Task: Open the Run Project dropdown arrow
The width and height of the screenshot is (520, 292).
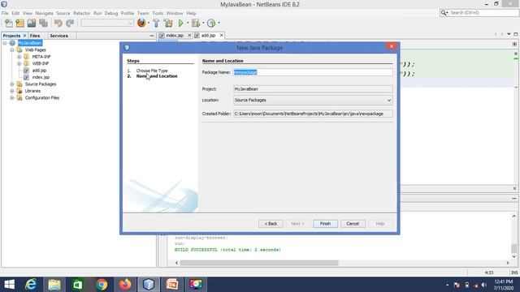Action: [188, 23]
